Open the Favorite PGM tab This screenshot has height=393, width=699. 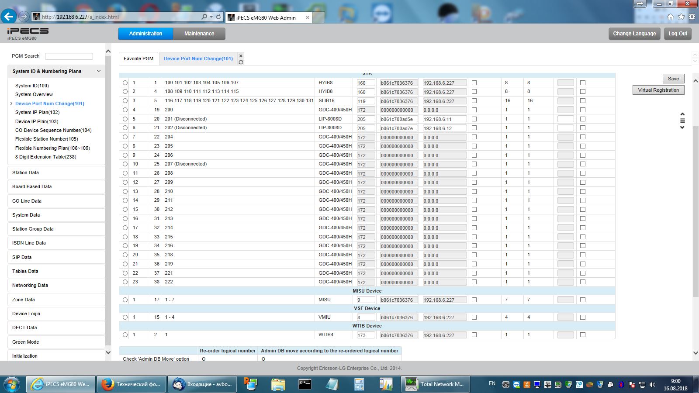(x=138, y=59)
